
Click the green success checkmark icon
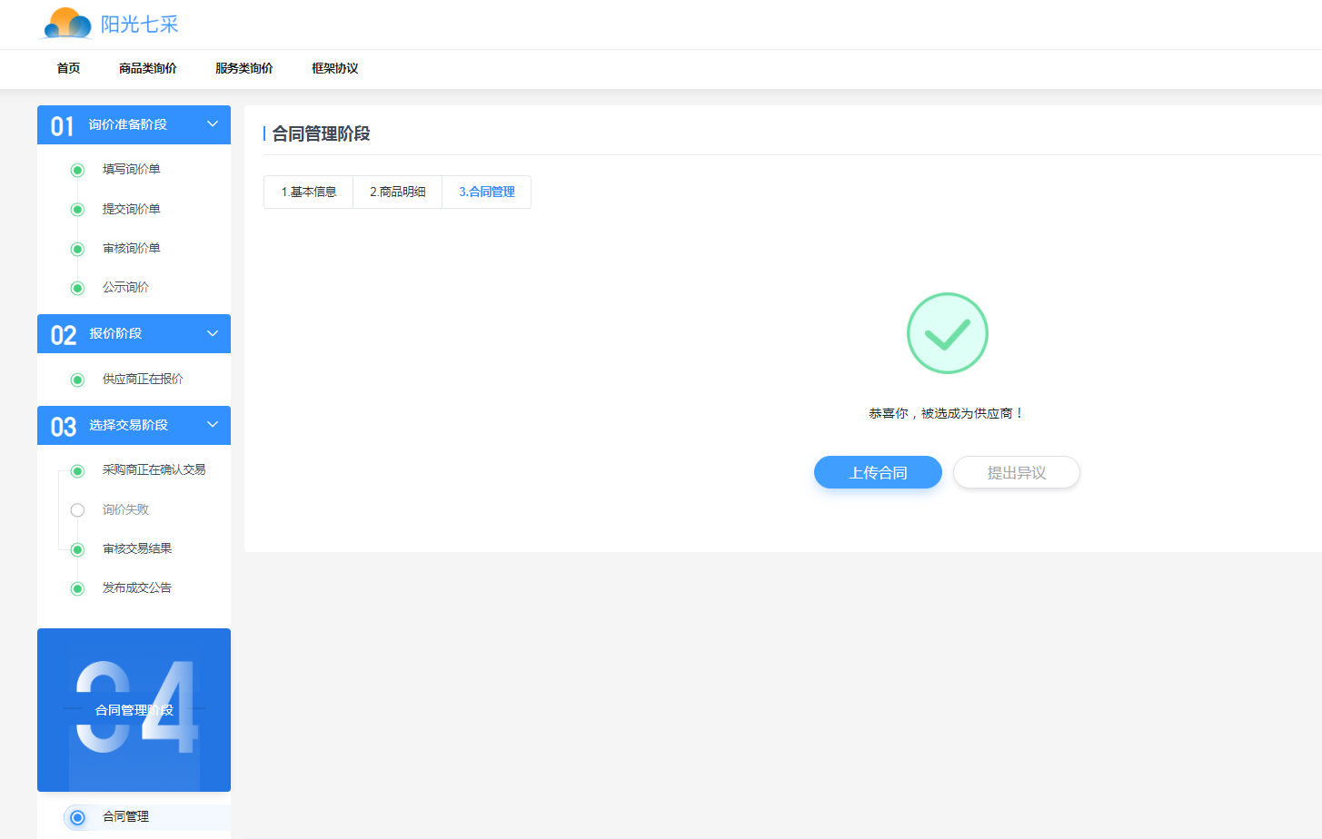947,333
